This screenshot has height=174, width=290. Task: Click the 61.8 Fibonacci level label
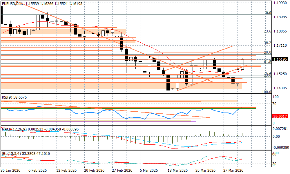point(267,62)
